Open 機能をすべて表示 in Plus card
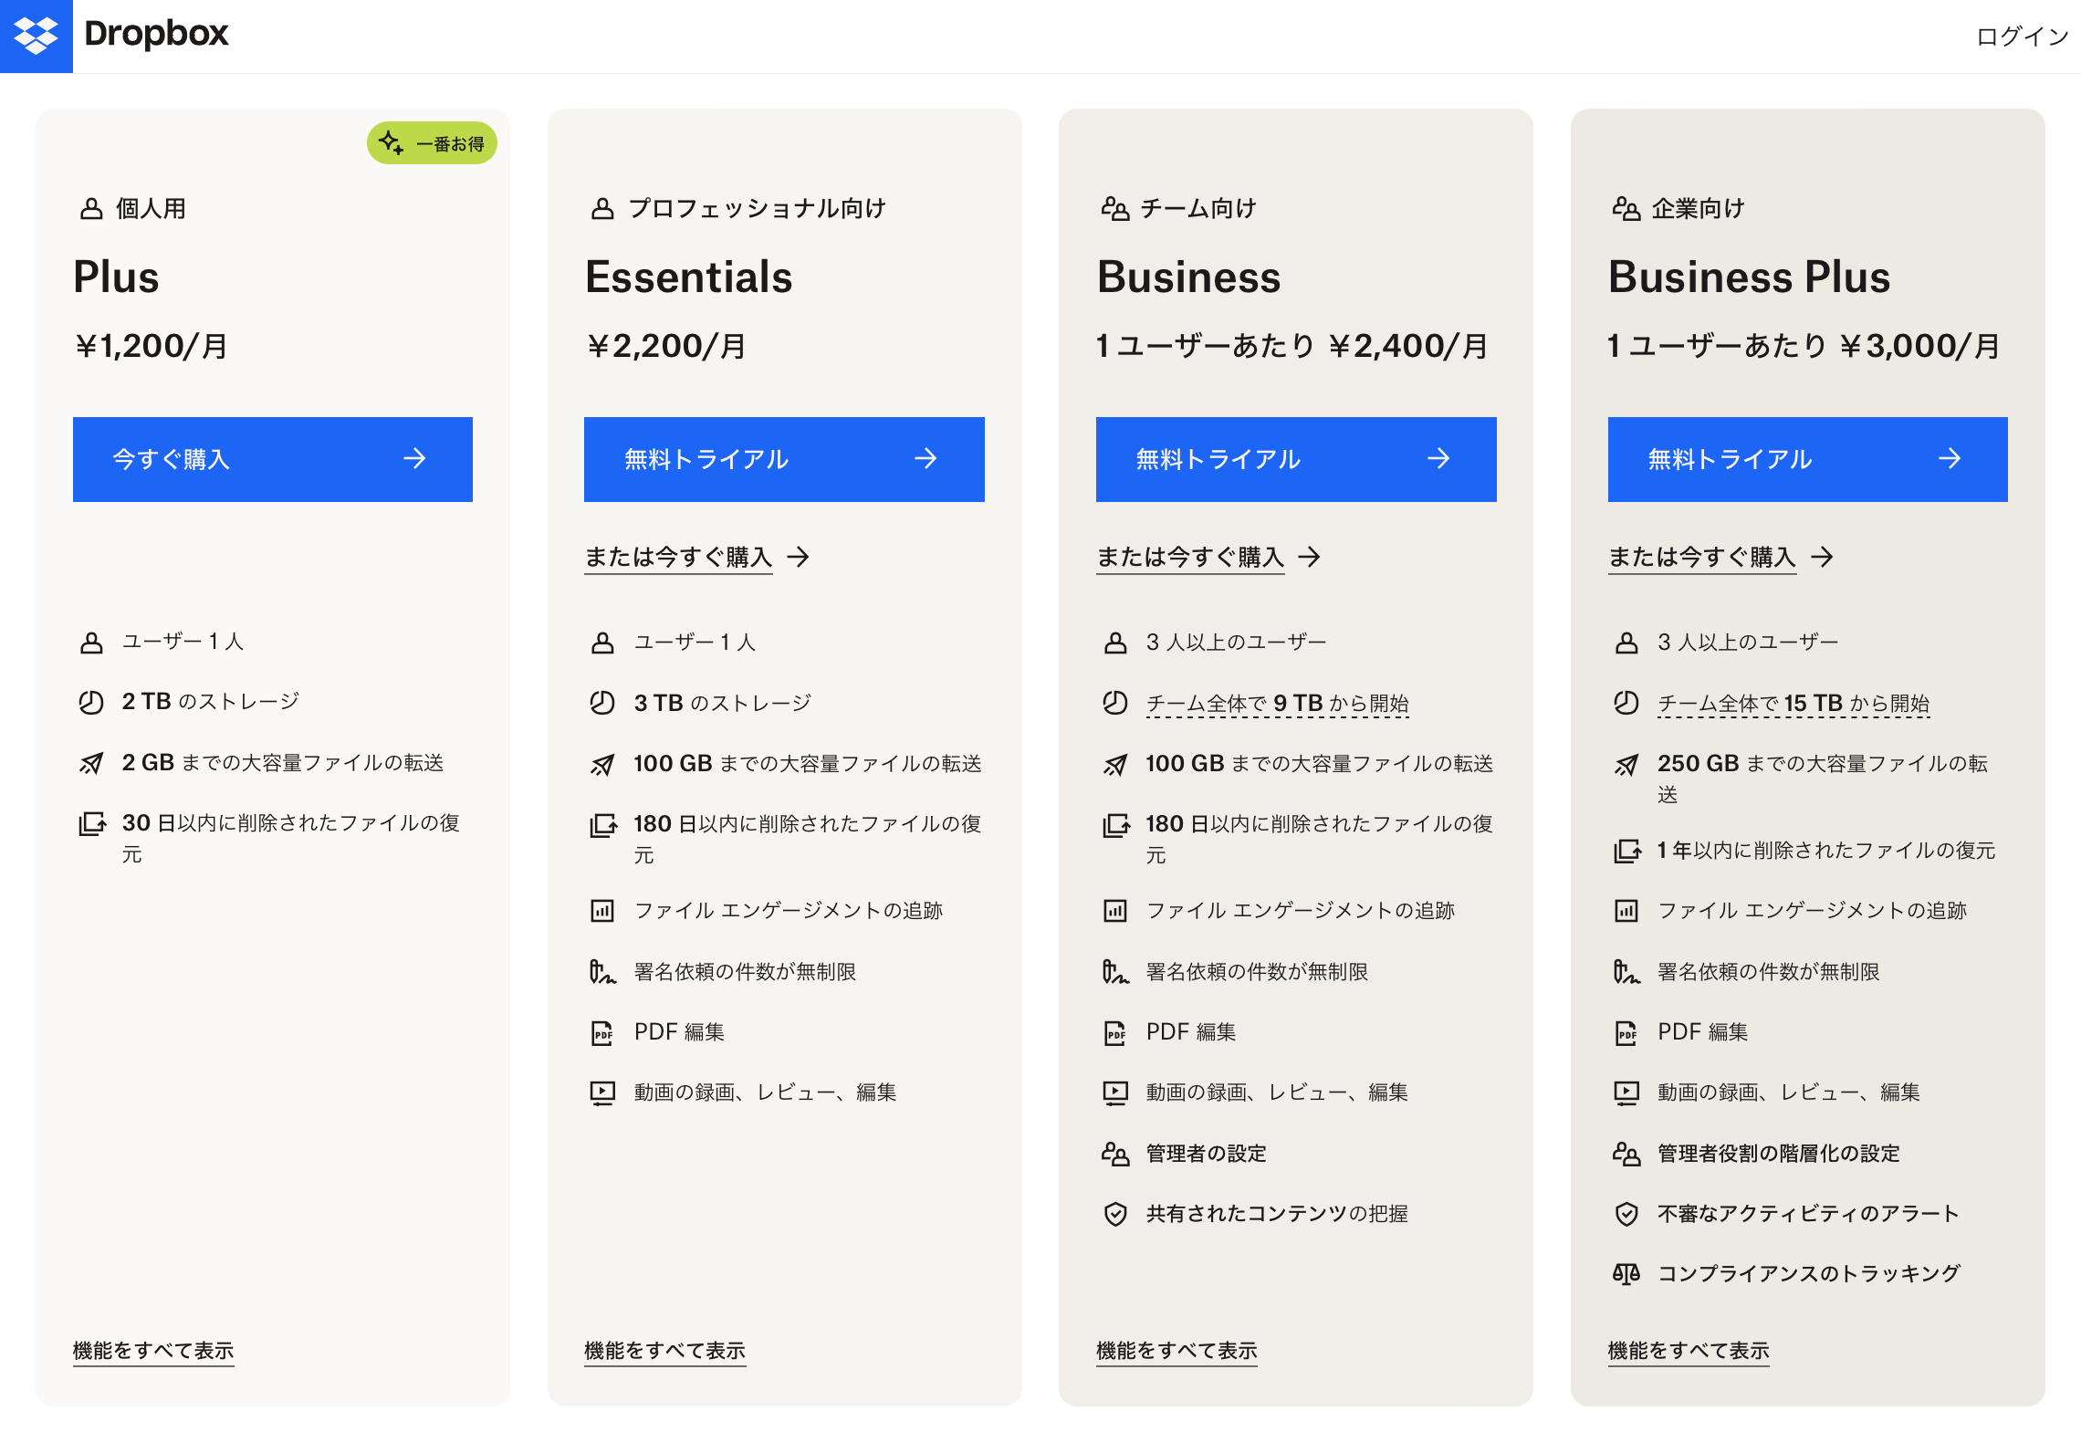 [153, 1350]
